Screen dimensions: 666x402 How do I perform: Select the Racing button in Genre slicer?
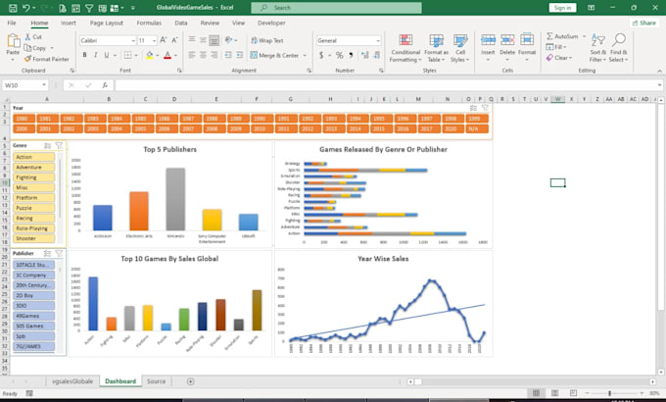[x=25, y=219]
